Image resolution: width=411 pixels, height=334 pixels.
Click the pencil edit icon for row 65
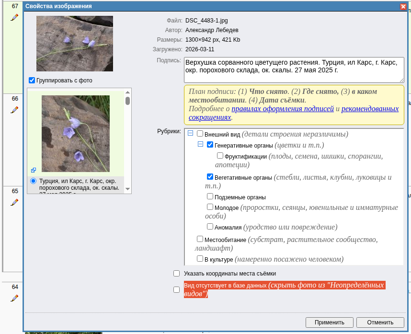pyautogui.click(x=14, y=202)
